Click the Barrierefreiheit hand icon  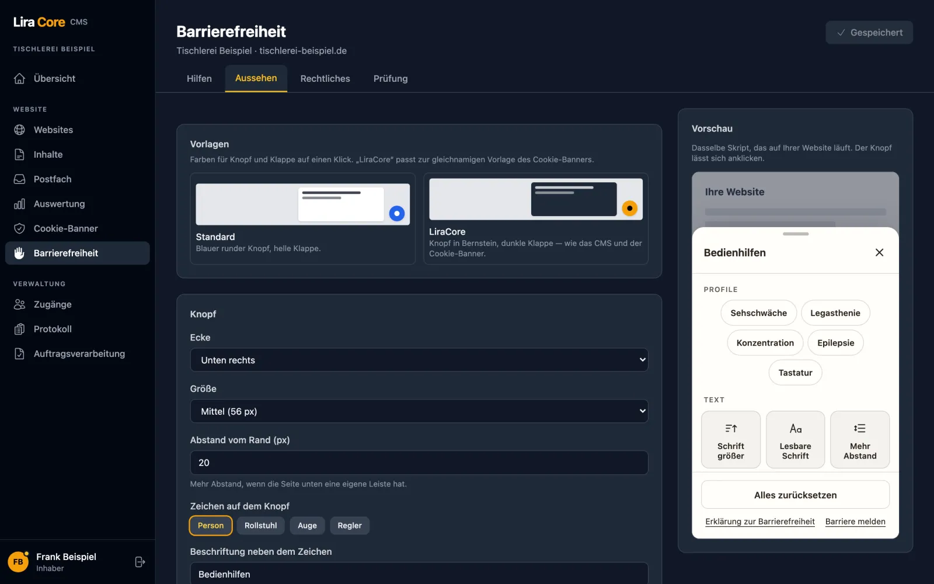coord(19,253)
